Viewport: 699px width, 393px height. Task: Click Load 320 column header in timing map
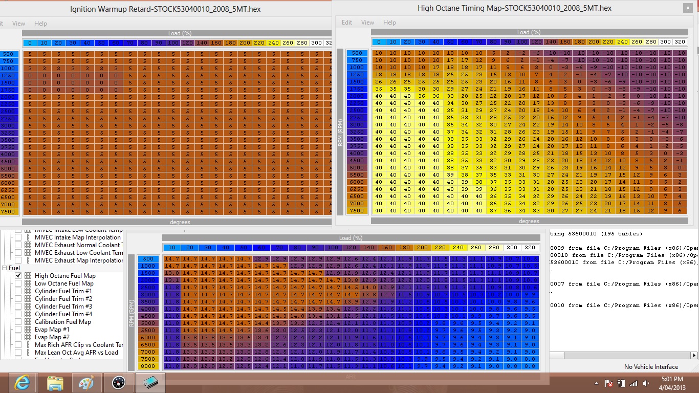[x=680, y=42]
